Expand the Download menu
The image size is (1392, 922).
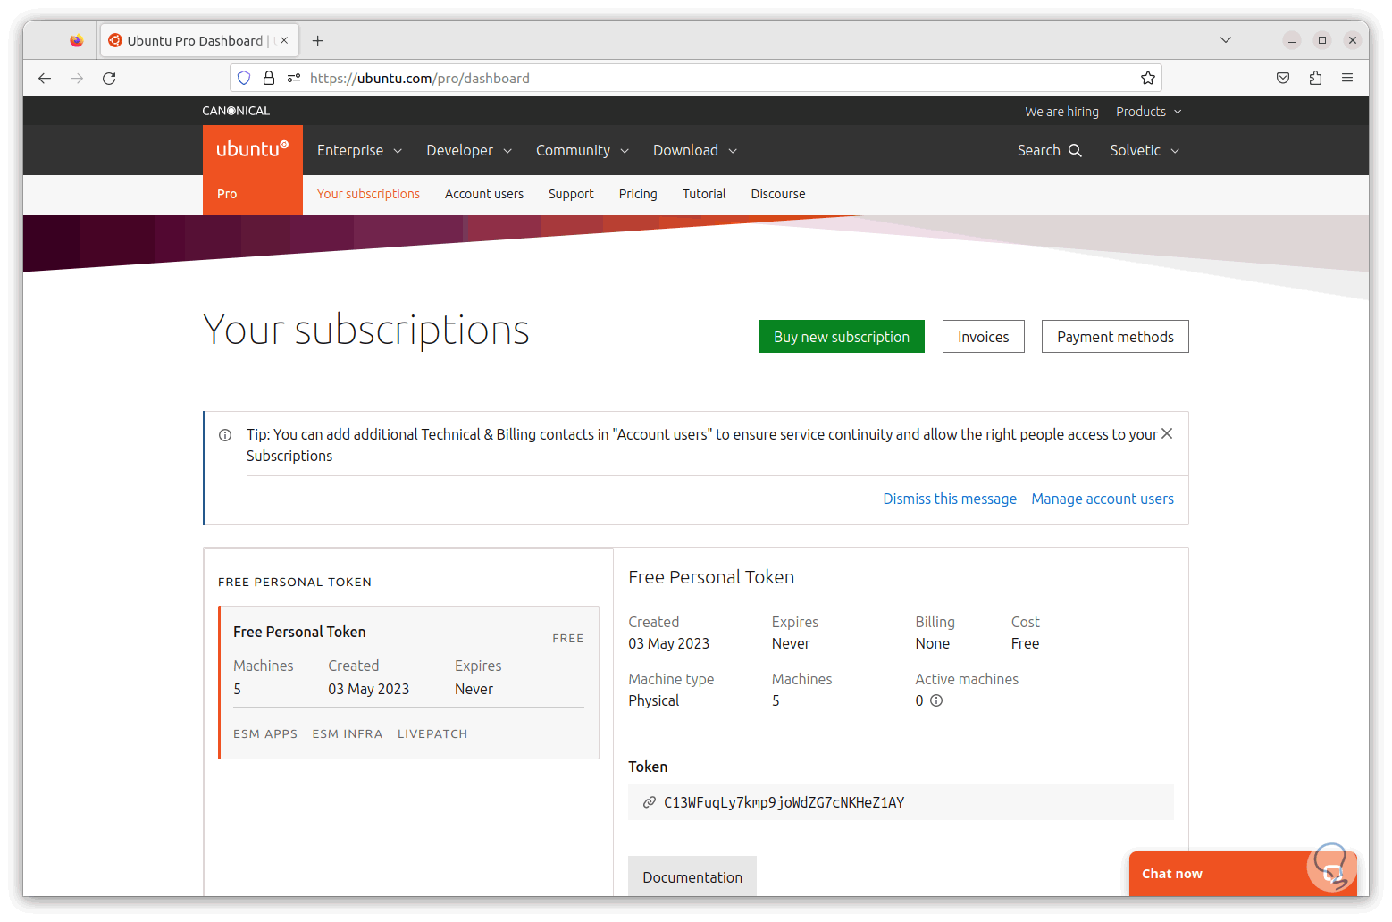(x=695, y=150)
